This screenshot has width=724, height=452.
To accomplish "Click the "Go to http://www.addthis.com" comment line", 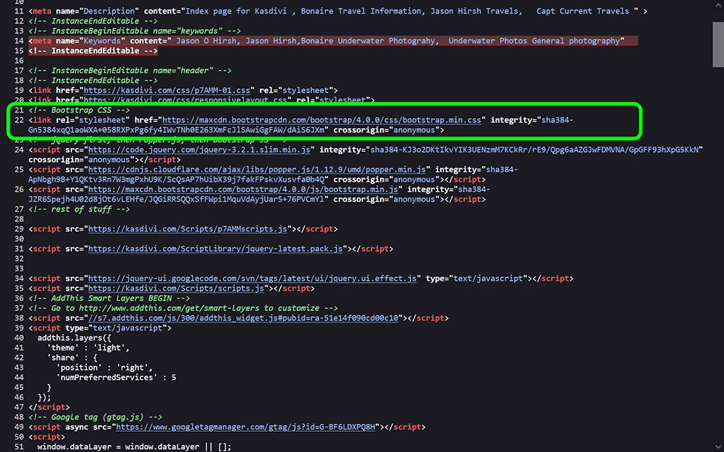I will tap(183, 308).
